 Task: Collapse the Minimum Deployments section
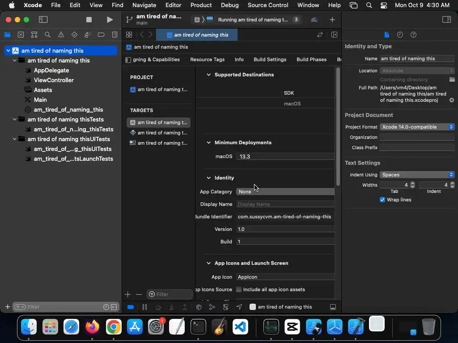[x=208, y=142]
